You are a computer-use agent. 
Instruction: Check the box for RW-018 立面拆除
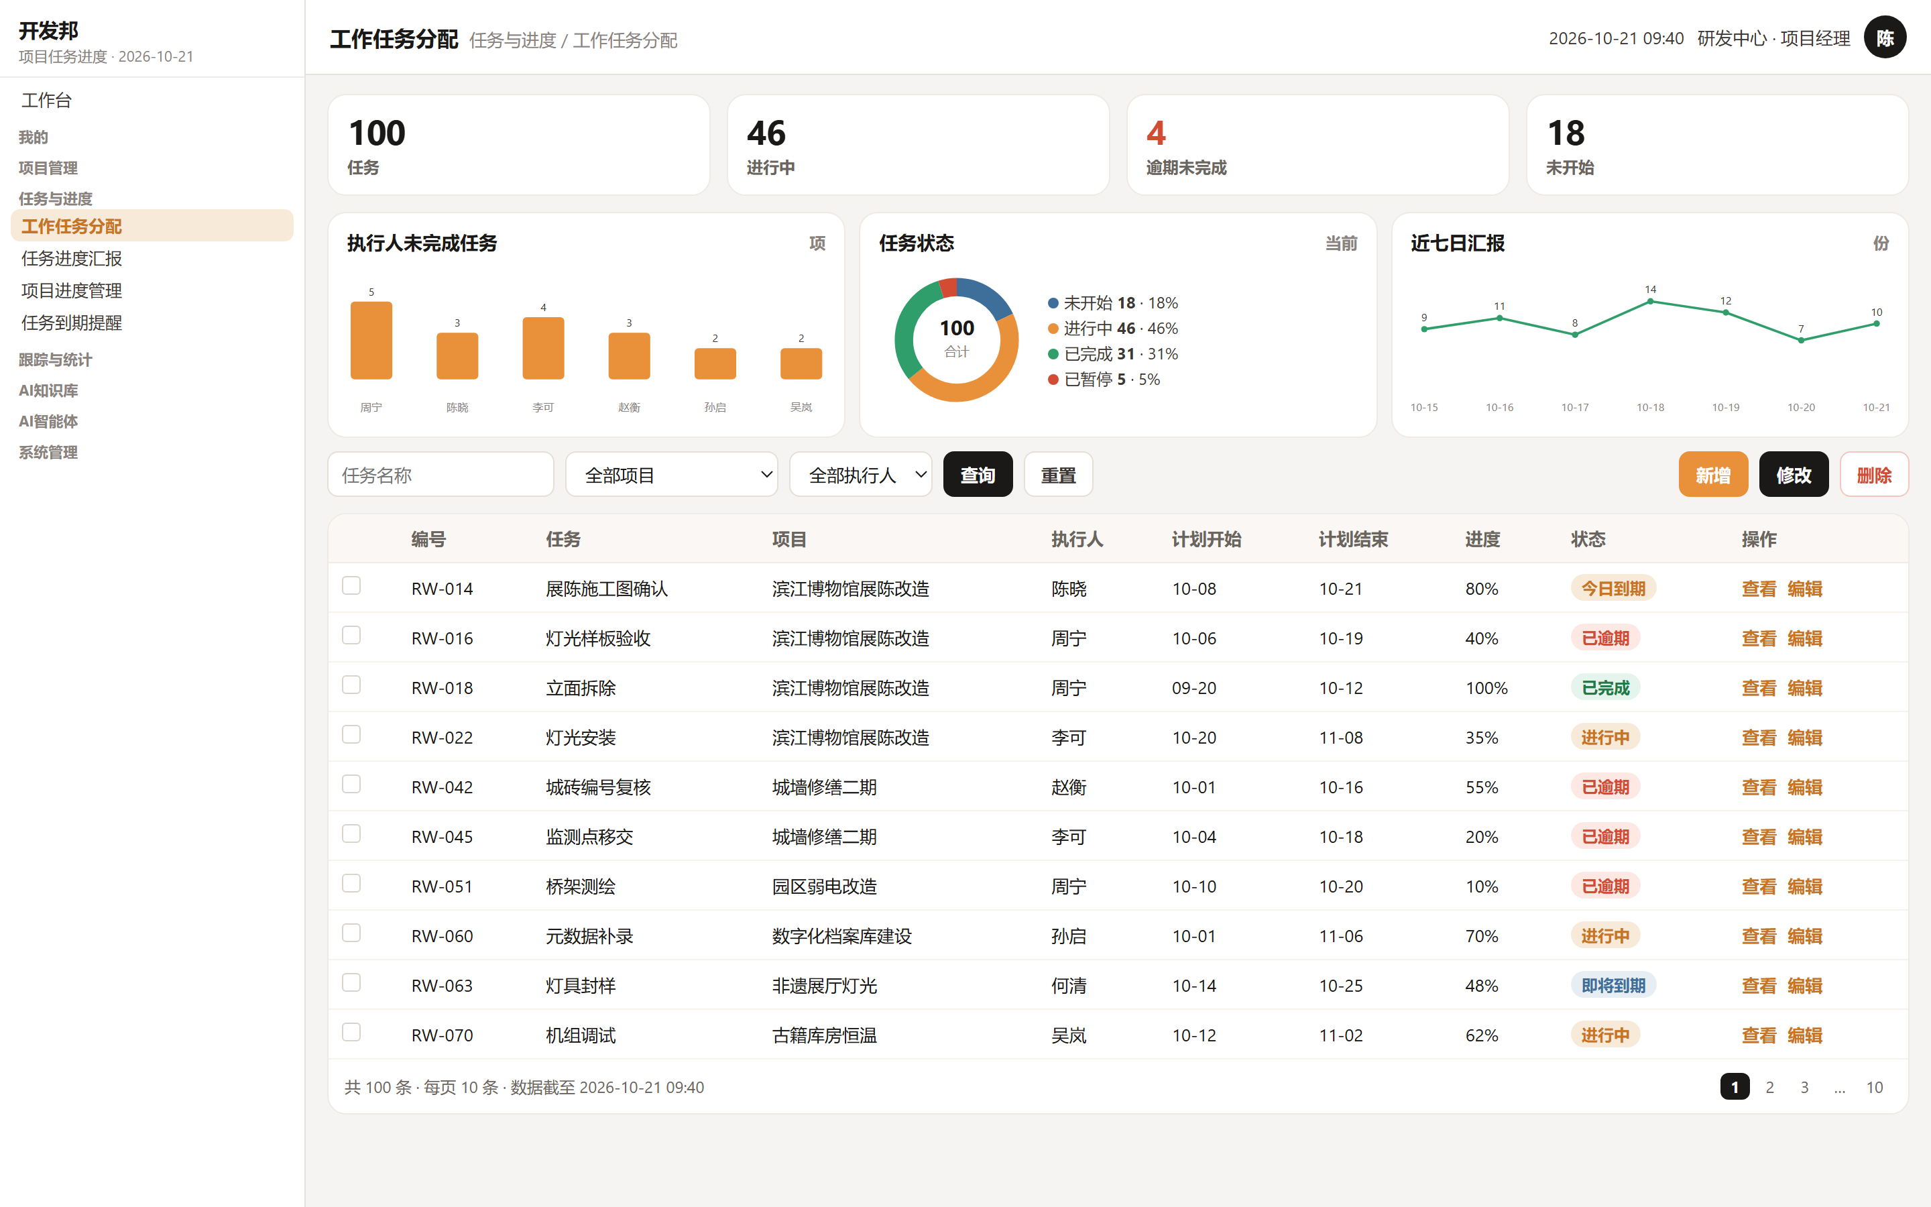(x=351, y=685)
